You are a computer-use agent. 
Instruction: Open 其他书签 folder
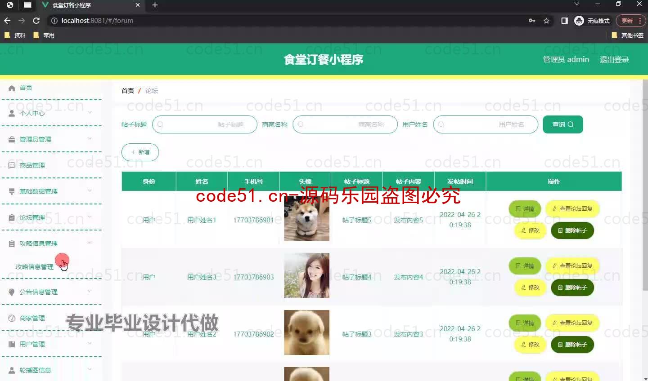click(x=628, y=35)
